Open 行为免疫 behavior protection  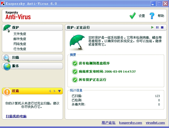pos(20,49)
